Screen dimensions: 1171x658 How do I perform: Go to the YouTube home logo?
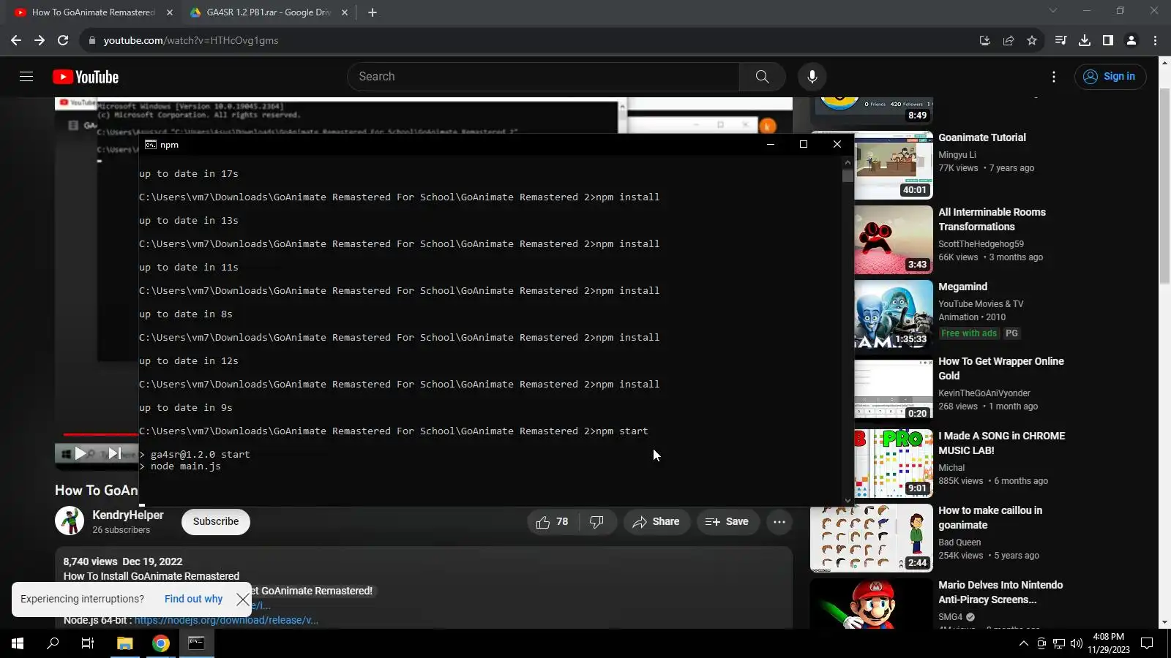point(86,77)
